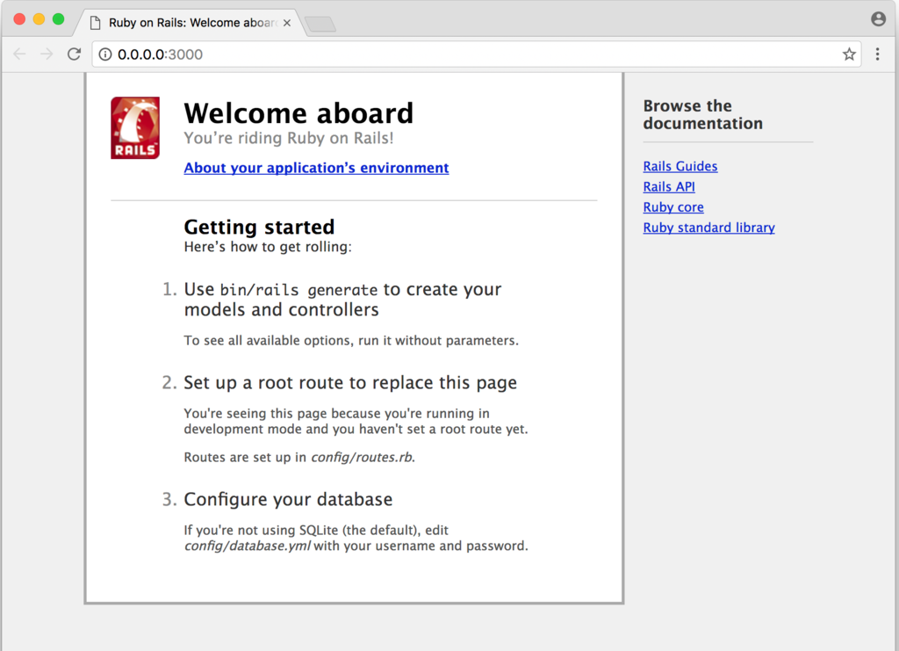Click To see all available options sentence
Viewport: 899px width, 651px height.
coord(351,341)
